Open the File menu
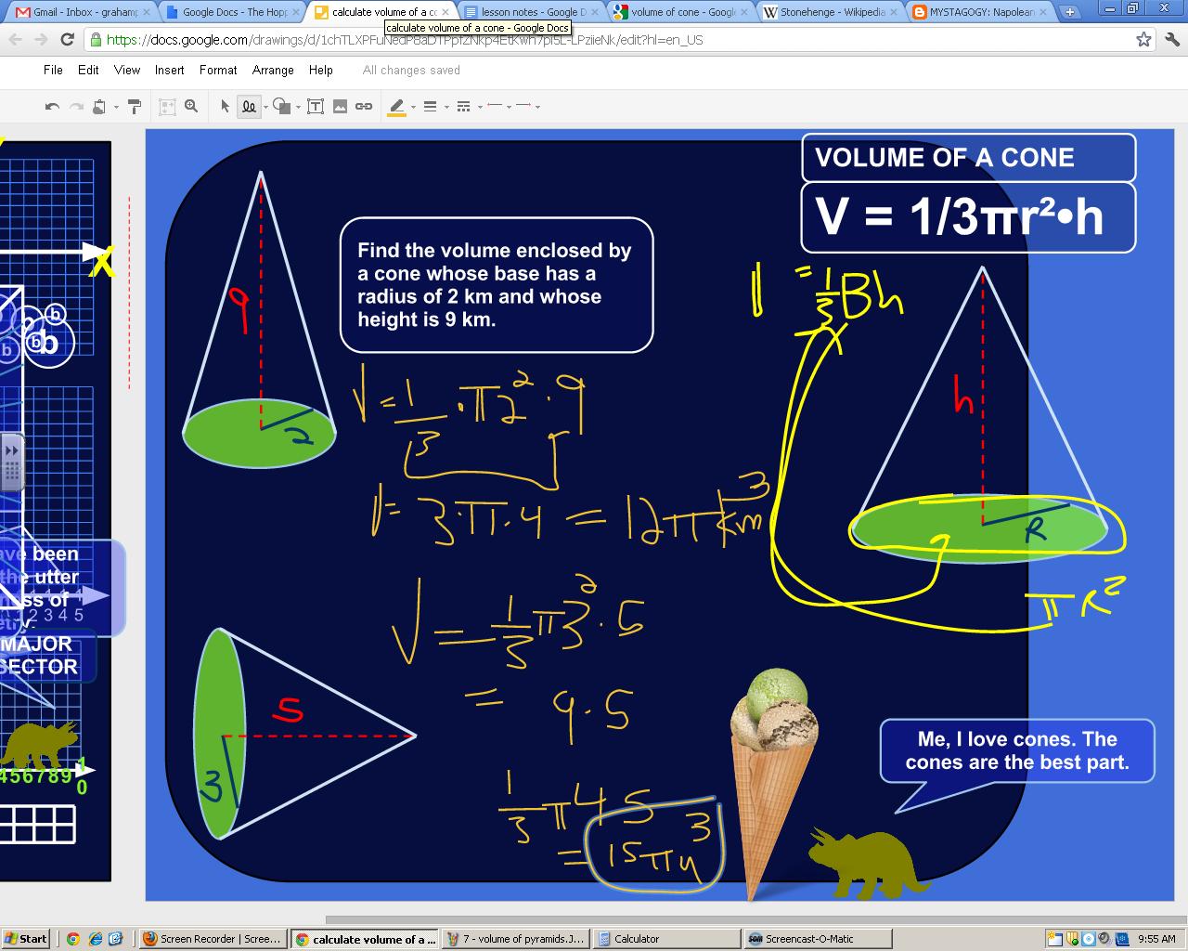 click(x=53, y=71)
